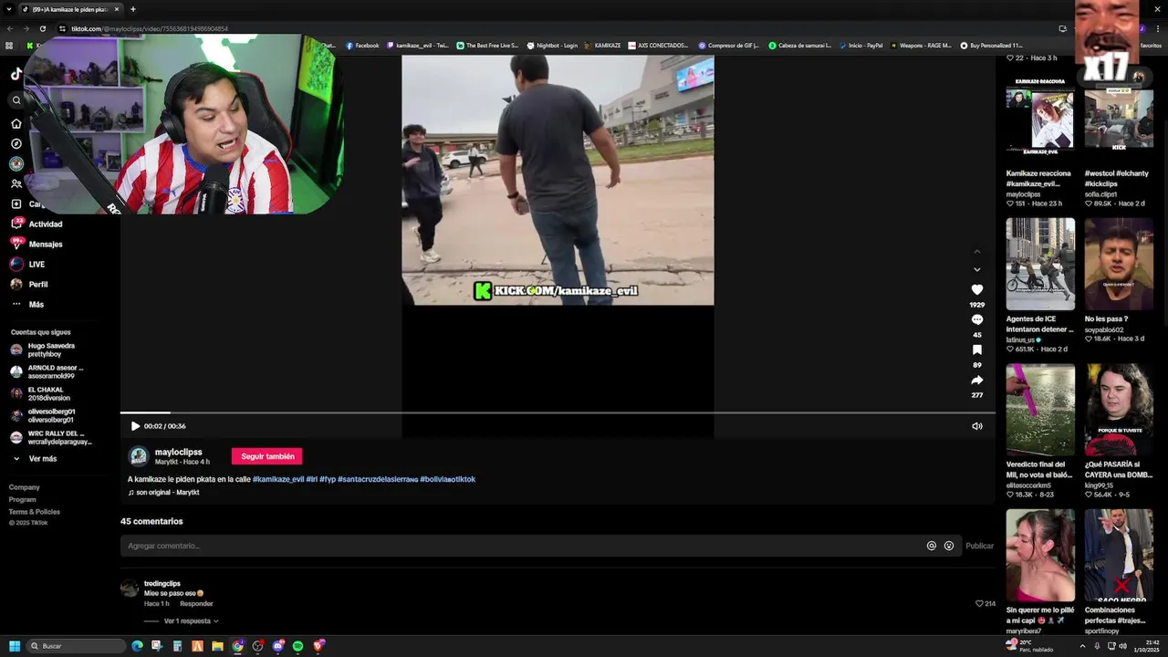Go to previous video with up chevron
The height and width of the screenshot is (657, 1168).
(976, 251)
